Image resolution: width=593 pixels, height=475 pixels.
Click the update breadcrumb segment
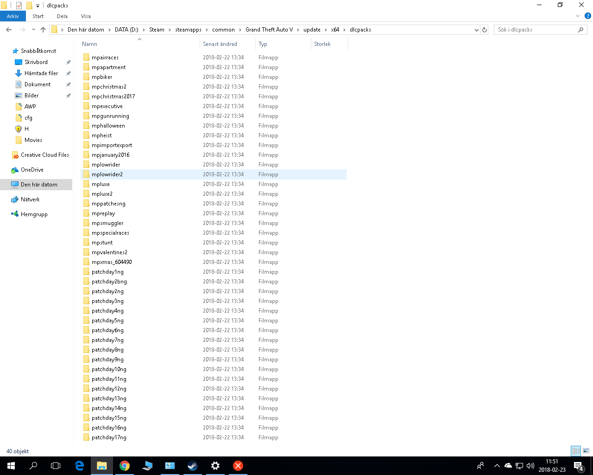(x=312, y=30)
